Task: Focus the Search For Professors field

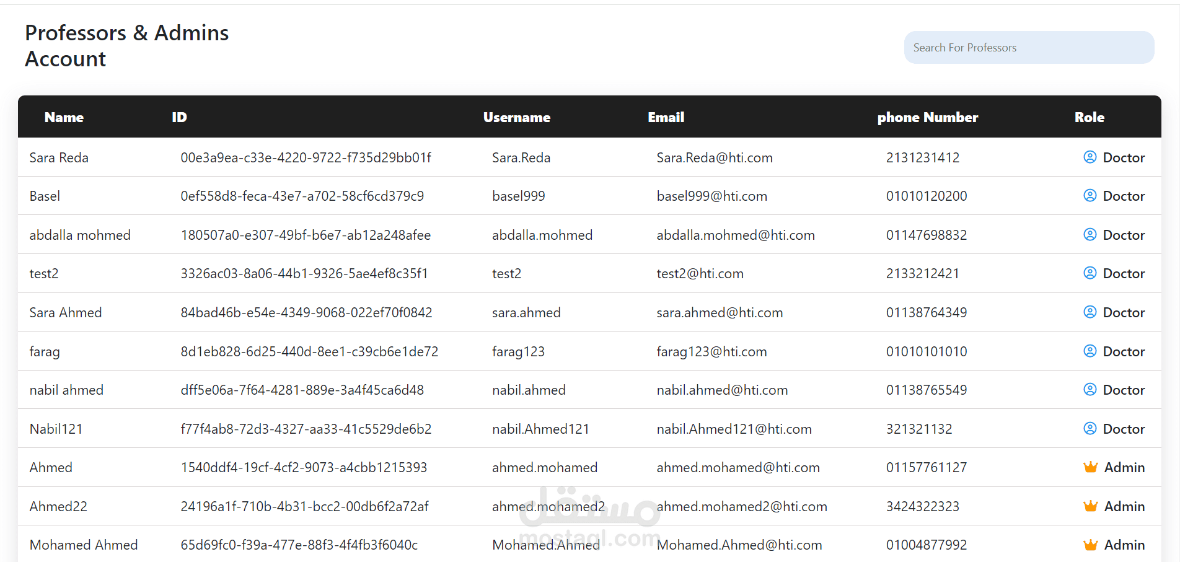Action: (1029, 48)
